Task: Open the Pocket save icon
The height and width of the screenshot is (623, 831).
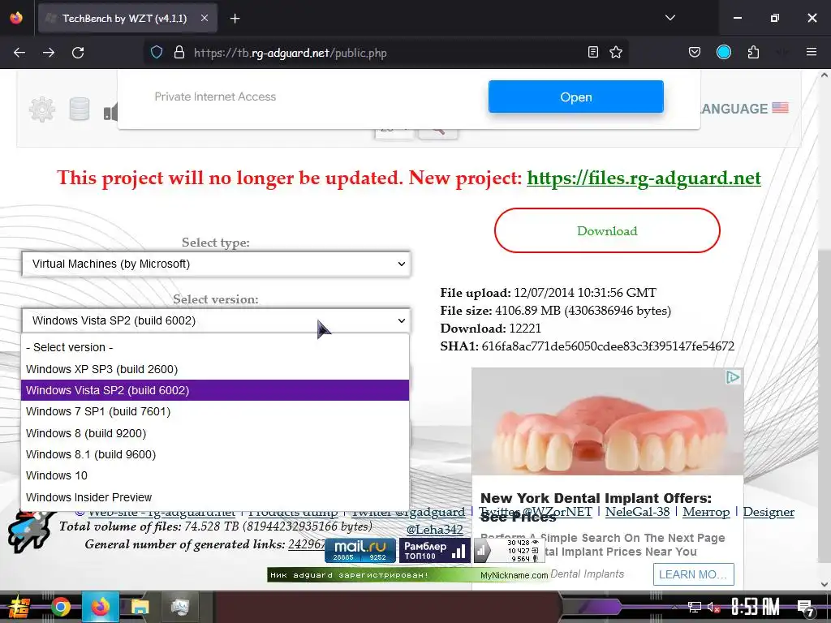Action: coord(695,52)
